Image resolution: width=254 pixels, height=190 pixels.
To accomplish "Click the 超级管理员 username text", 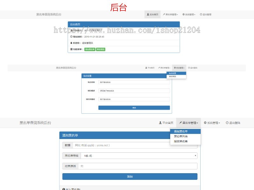I will point(88,43).
